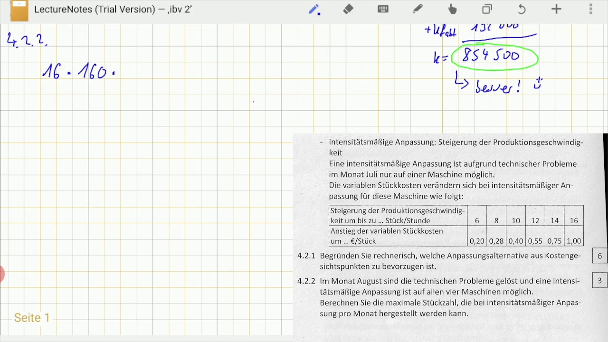This screenshot has width=608, height=342.
Task: Select the eraser tool
Action: (x=348, y=9)
